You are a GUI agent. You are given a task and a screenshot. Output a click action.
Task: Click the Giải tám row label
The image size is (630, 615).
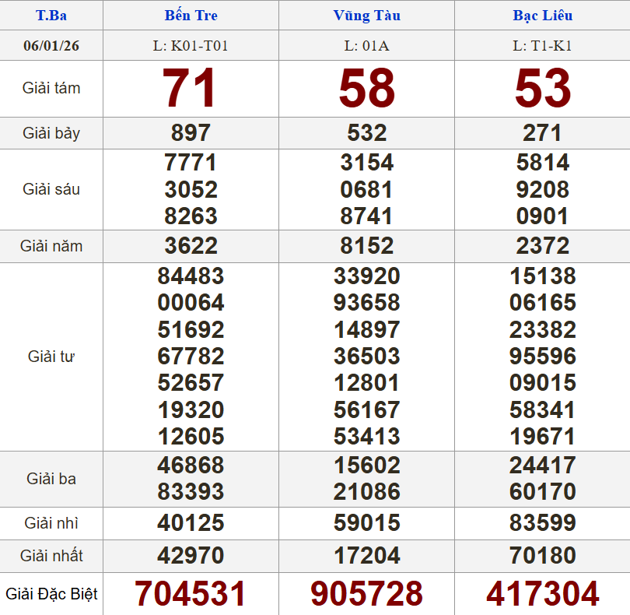coord(51,88)
